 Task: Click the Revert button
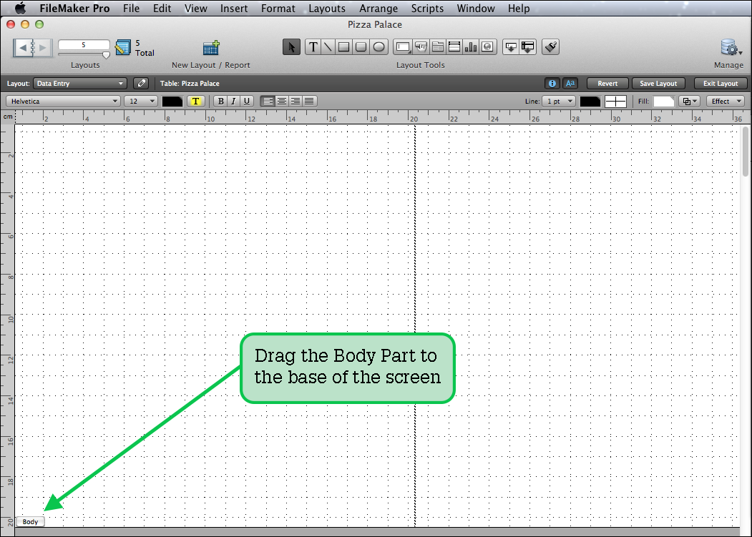click(607, 84)
